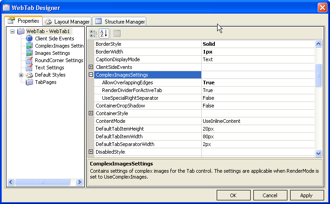Click the TabPages folder icon
This screenshot has height=204, width=330.
tap(29, 82)
